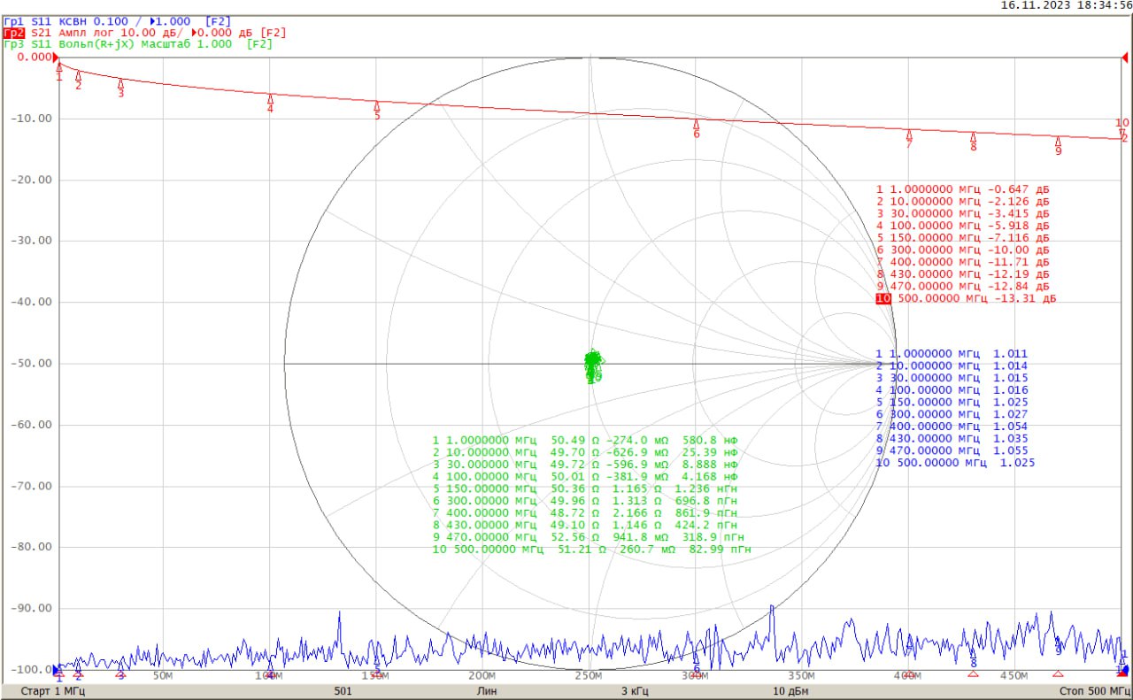Click the 50М frequency axis label

coord(163,676)
